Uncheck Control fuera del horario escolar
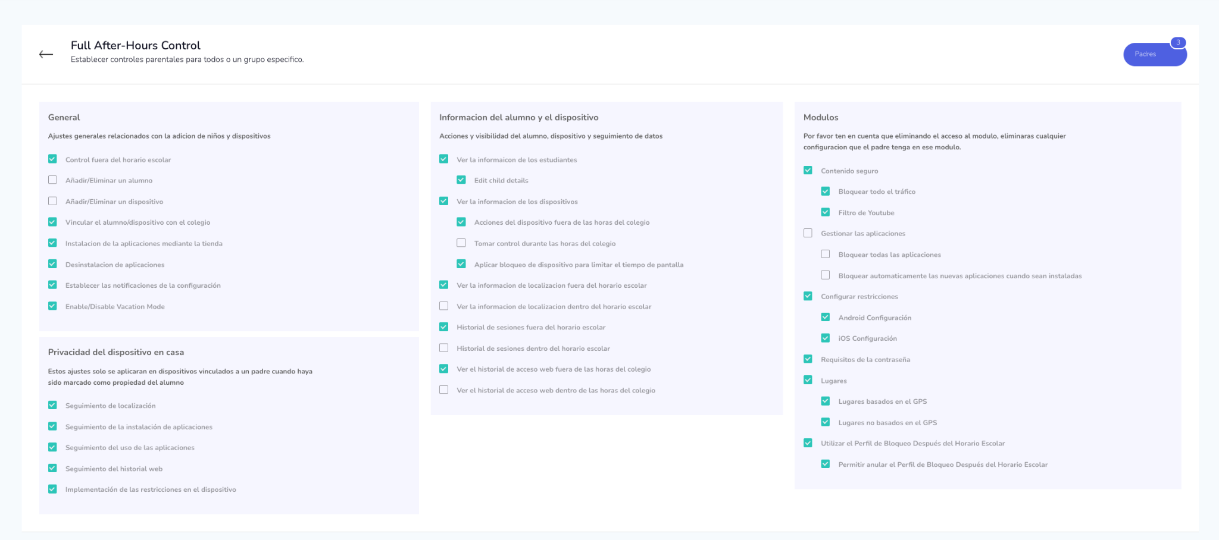This screenshot has height=540, width=1219. 52,159
